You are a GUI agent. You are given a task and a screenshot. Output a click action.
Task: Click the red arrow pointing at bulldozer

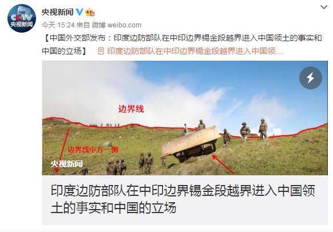223,164
